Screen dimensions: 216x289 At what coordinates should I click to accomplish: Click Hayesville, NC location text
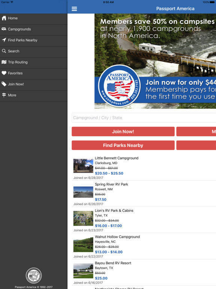click(x=105, y=242)
